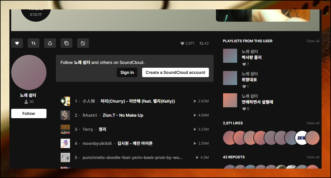The image size is (331, 178).
Task: Open artist Terry on track 3
Action: [x=88, y=129]
